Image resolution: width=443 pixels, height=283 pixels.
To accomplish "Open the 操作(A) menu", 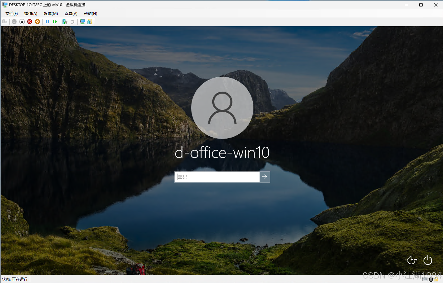I will pyautogui.click(x=30, y=14).
